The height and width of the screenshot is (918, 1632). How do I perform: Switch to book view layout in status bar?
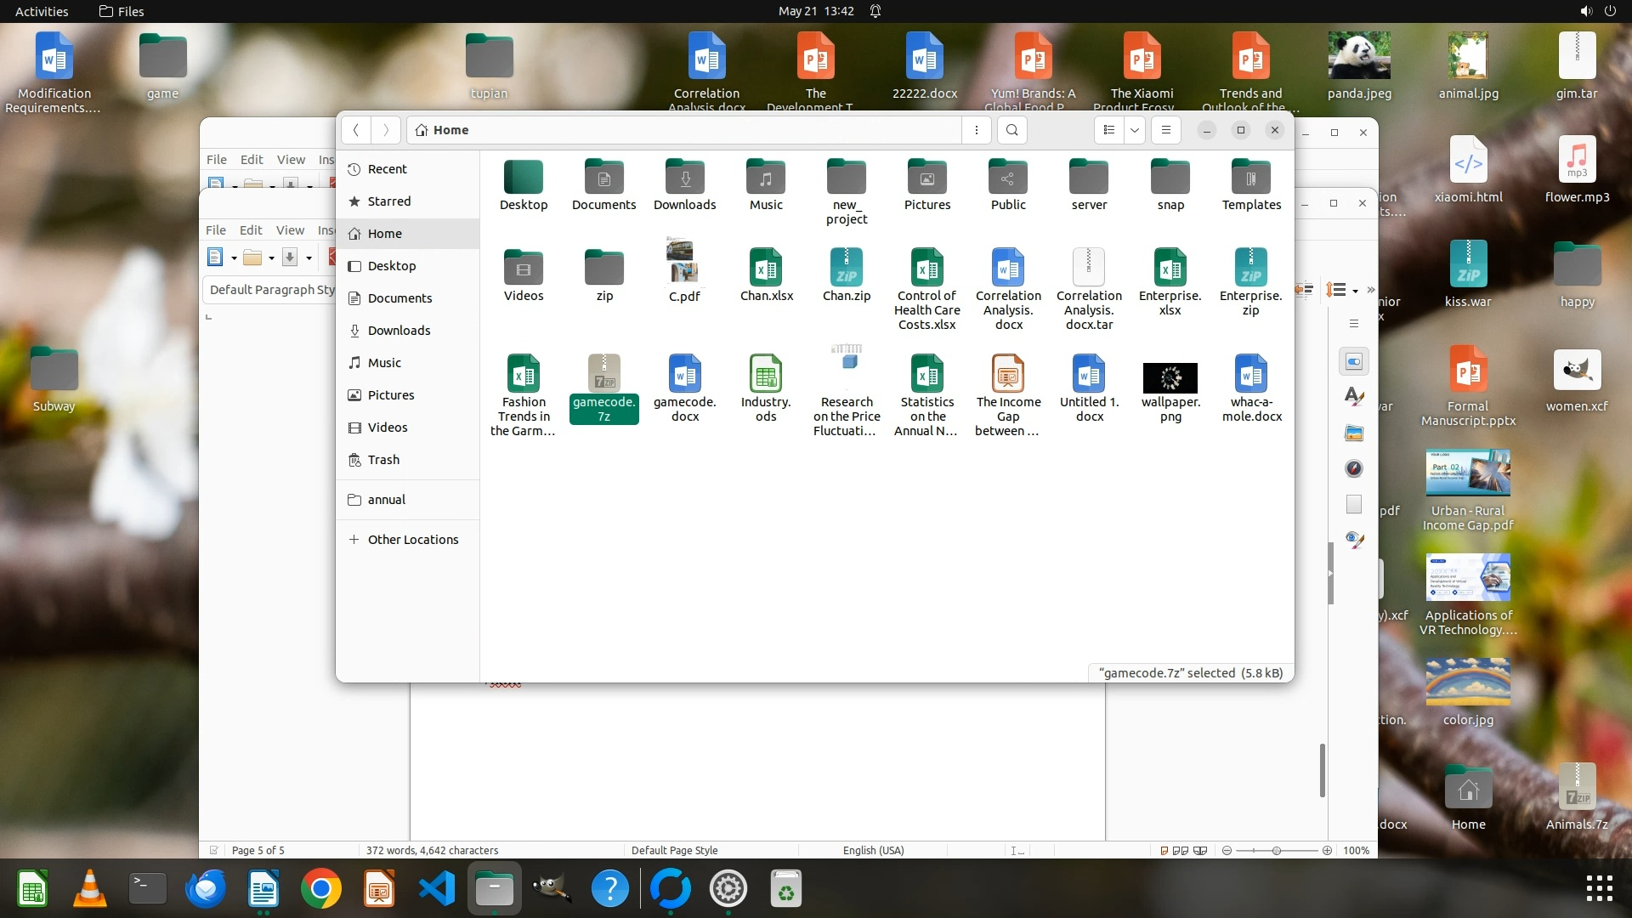(x=1200, y=850)
